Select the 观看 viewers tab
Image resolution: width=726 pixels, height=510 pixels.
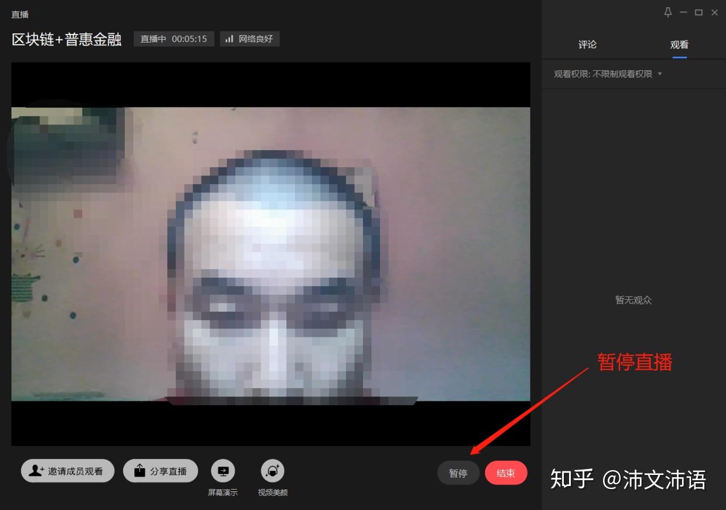(679, 44)
